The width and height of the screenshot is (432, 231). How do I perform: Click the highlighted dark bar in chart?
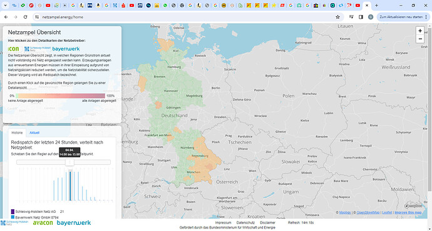coord(70,186)
